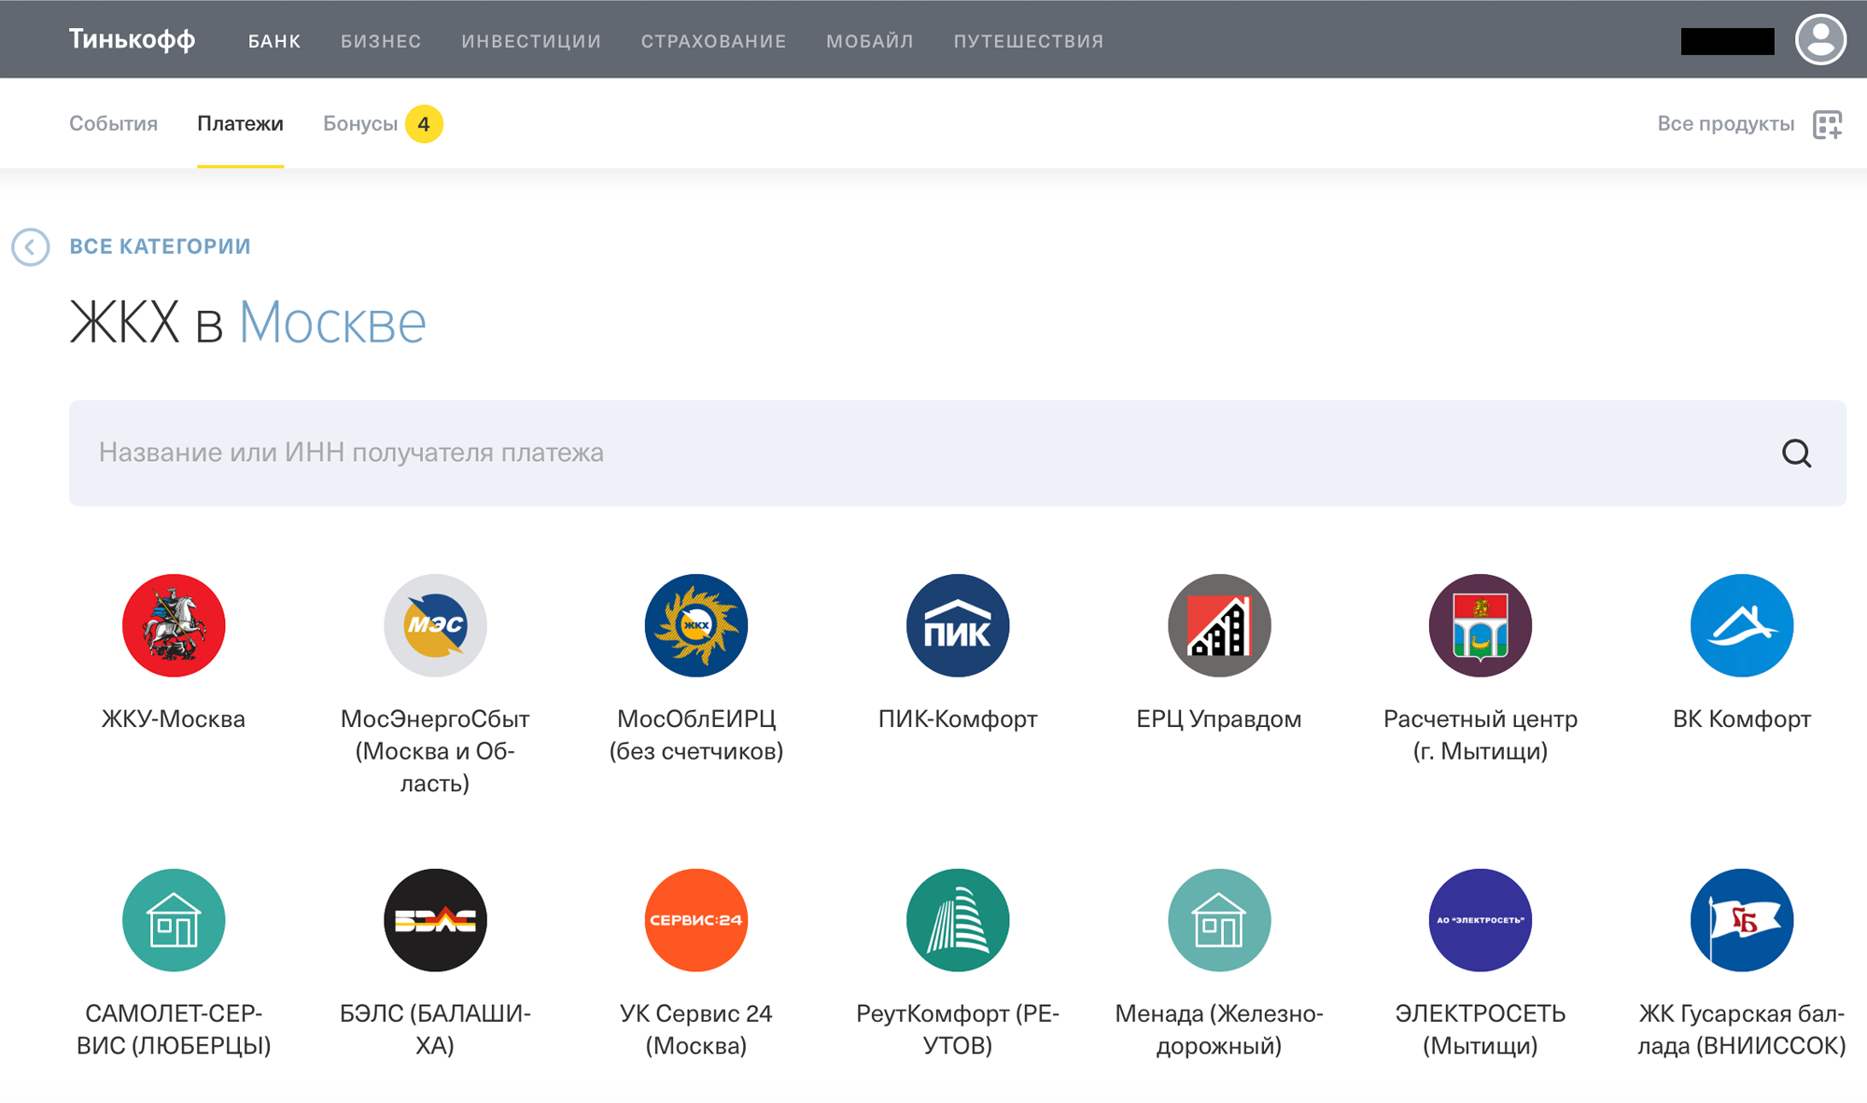Open the orange Сервис:24 icon
The image size is (1867, 1103).
696,920
